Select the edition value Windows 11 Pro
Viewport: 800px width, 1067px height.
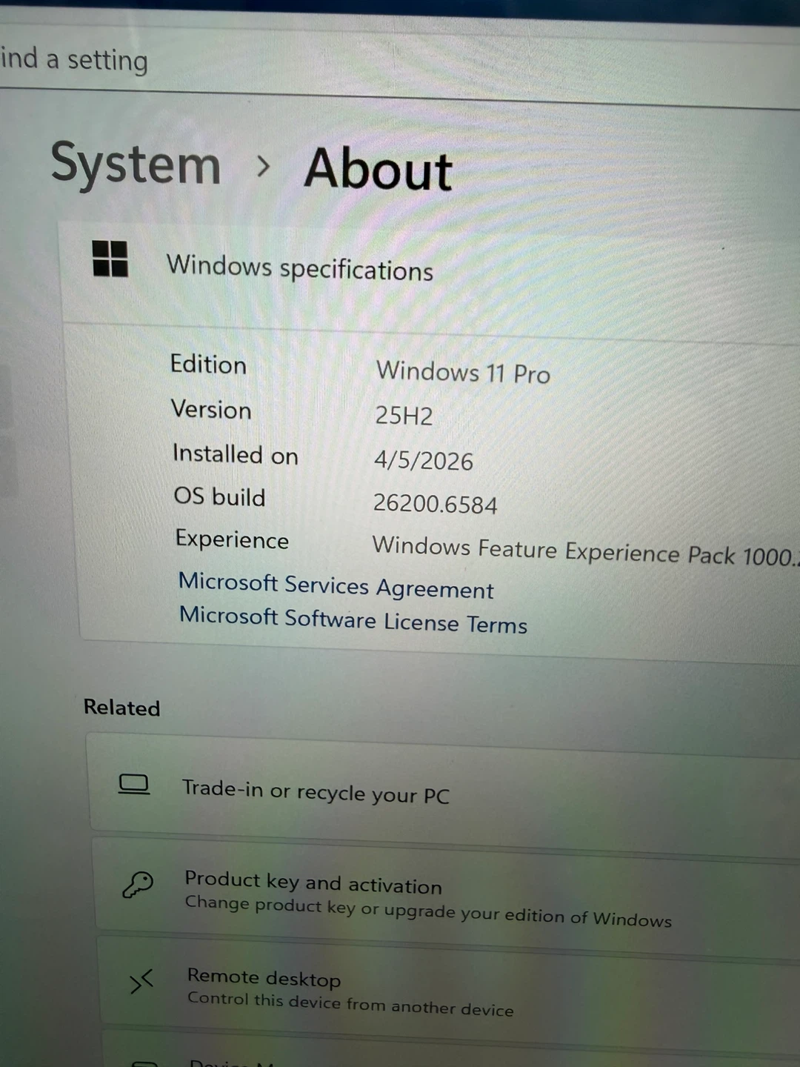463,371
